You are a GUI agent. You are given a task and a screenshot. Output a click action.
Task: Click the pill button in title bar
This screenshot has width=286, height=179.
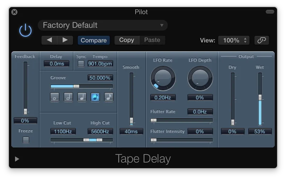270,12
